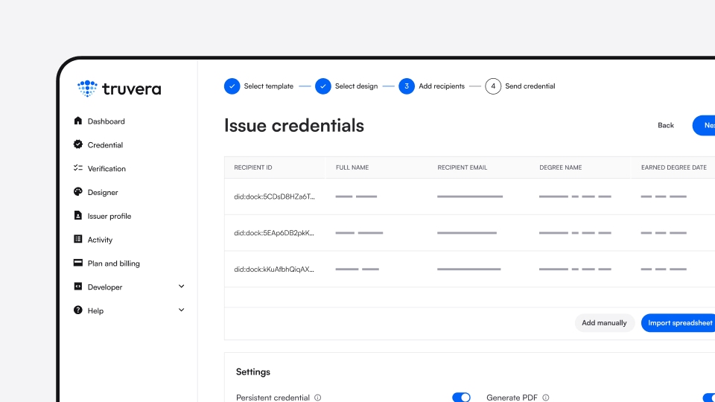Expand the Help menu chevron
The width and height of the screenshot is (715, 402).
tap(181, 310)
